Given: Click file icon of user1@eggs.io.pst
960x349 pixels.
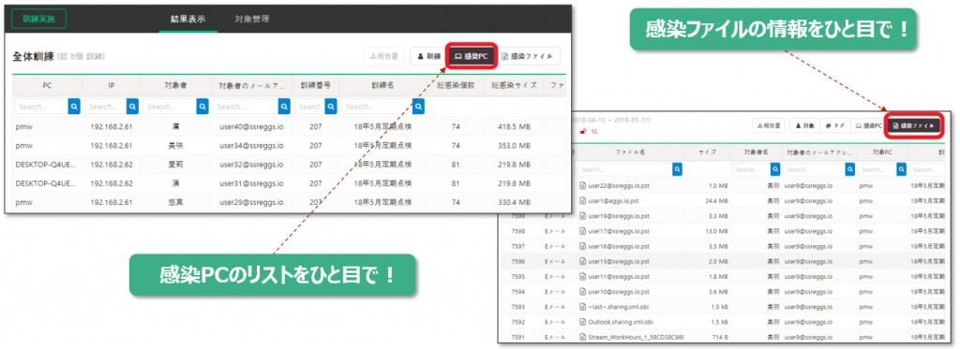Looking at the screenshot, I should pyautogui.click(x=583, y=200).
